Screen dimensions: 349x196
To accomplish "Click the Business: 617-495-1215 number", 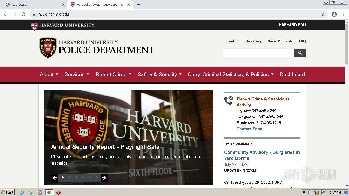I will tap(259, 123).
